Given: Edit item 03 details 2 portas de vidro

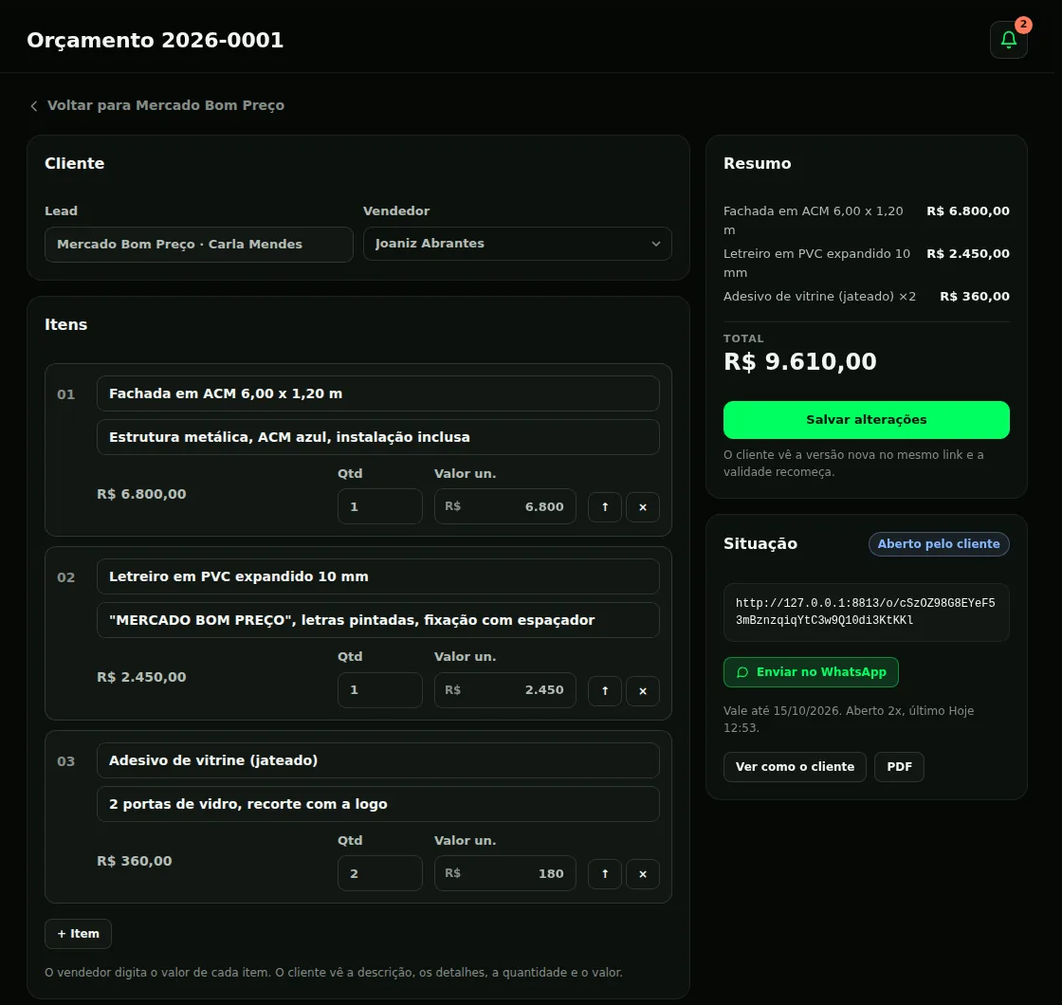Looking at the screenshot, I should [x=377, y=804].
